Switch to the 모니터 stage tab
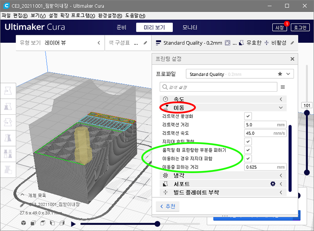This screenshot has width=314, height=231. [190, 27]
